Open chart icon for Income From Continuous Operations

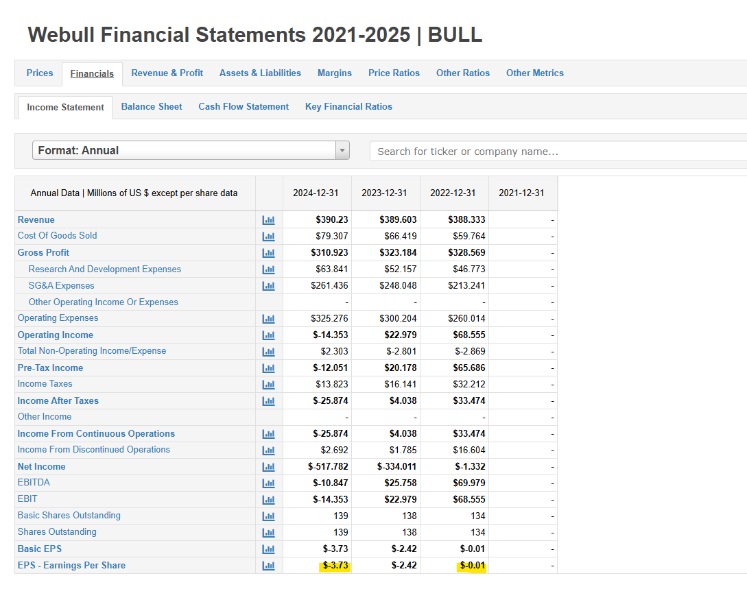[269, 434]
